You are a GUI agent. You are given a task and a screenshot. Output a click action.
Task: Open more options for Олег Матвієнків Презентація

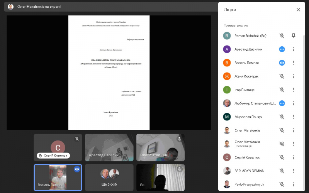coord(294,144)
